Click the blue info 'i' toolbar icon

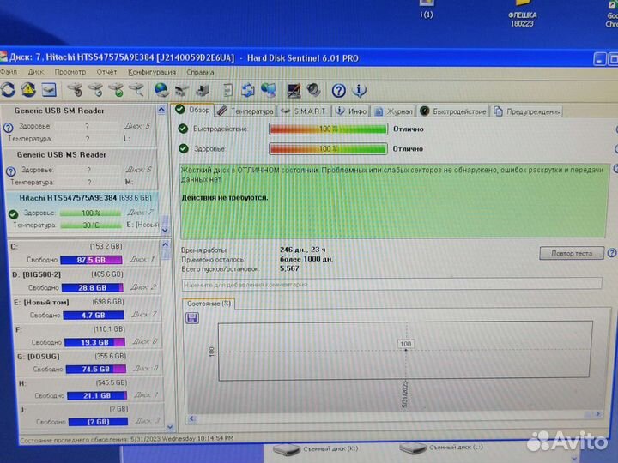[359, 91]
